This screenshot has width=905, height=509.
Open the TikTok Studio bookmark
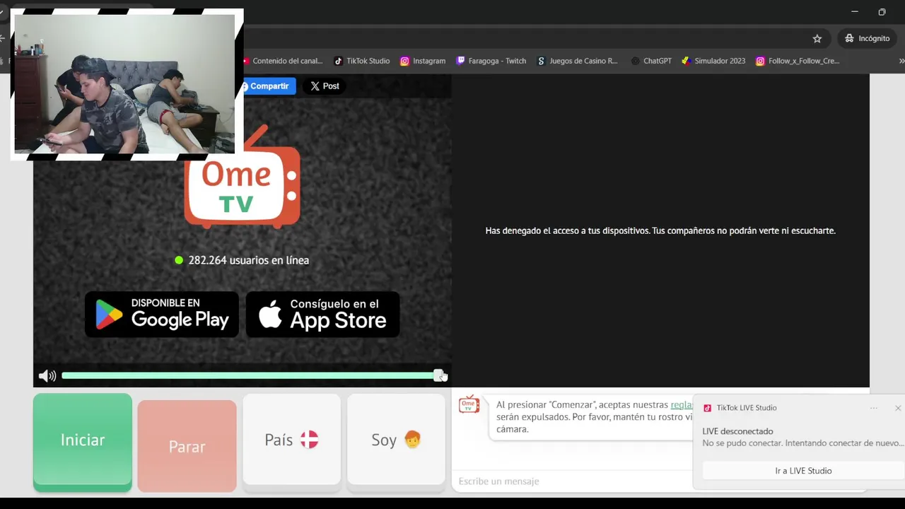pos(362,61)
